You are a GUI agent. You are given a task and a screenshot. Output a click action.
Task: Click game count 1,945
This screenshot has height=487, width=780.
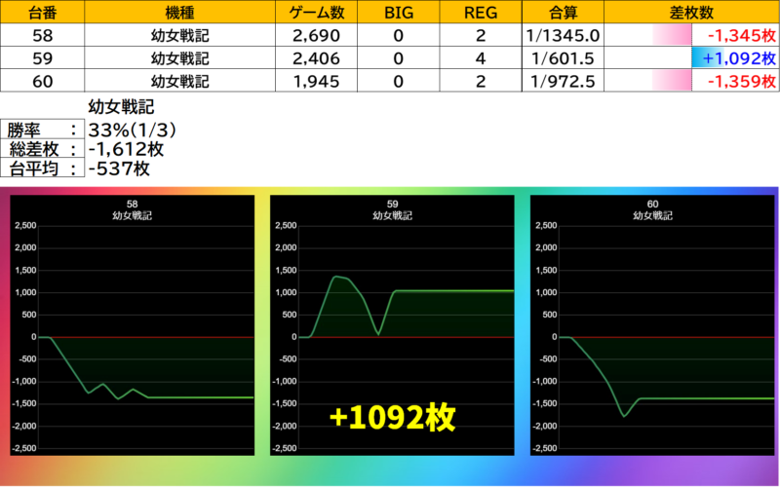[316, 81]
